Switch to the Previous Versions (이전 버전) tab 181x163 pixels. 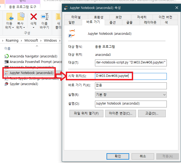[165, 17]
